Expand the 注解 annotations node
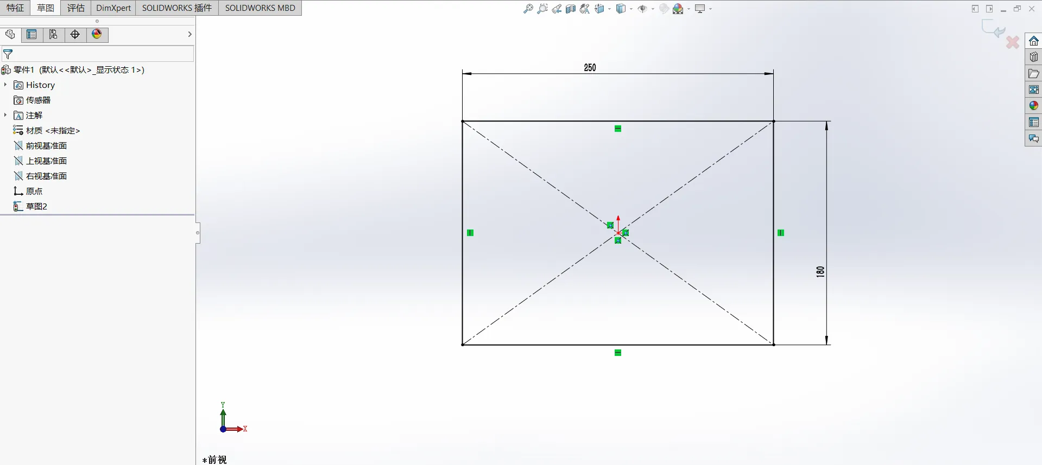The image size is (1042, 465). click(x=5, y=115)
